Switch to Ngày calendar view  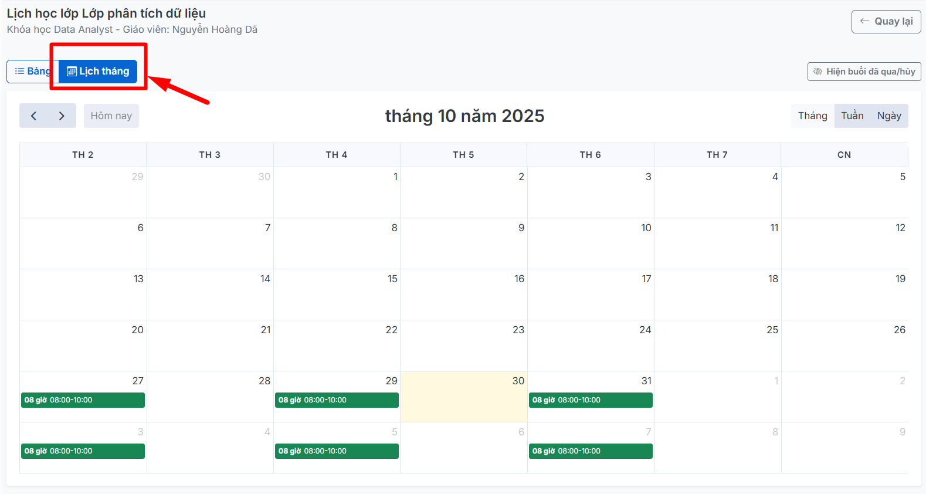pos(889,116)
